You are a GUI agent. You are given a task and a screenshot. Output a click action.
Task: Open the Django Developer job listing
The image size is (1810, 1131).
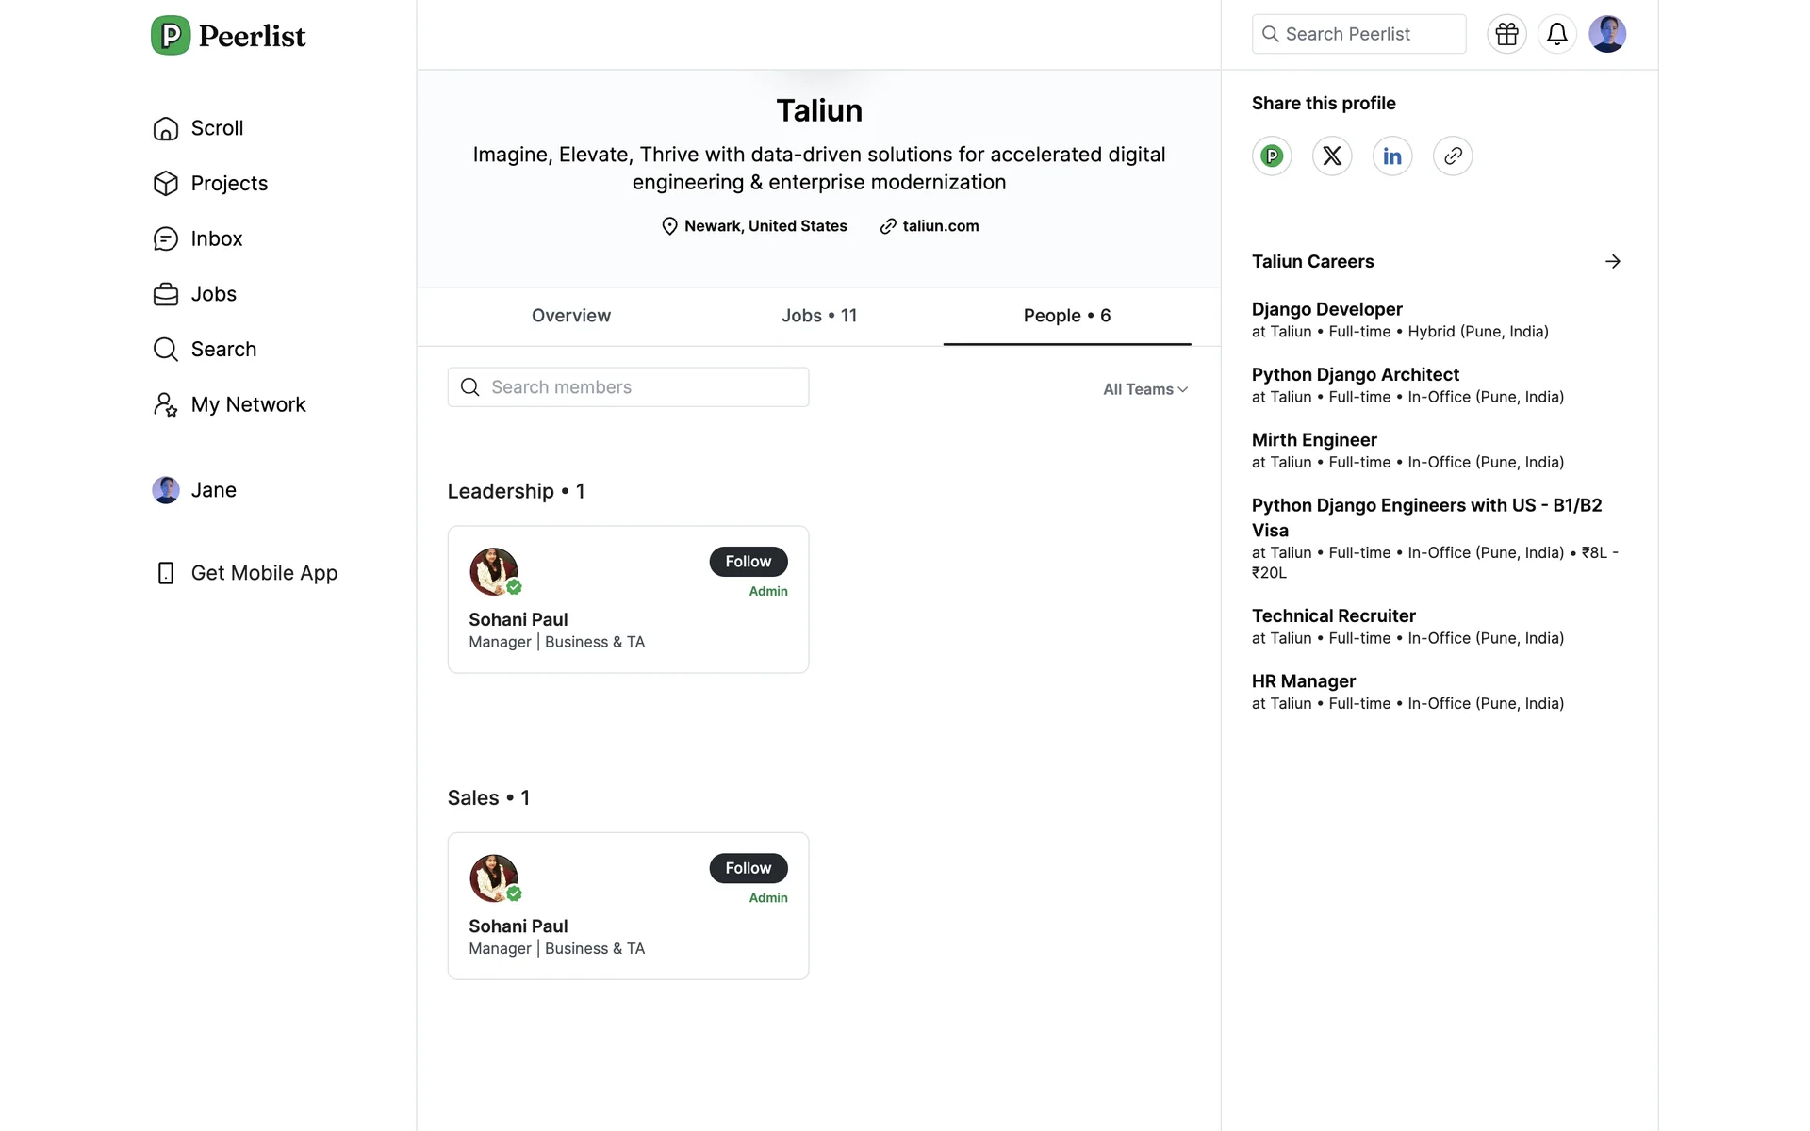(x=1326, y=309)
